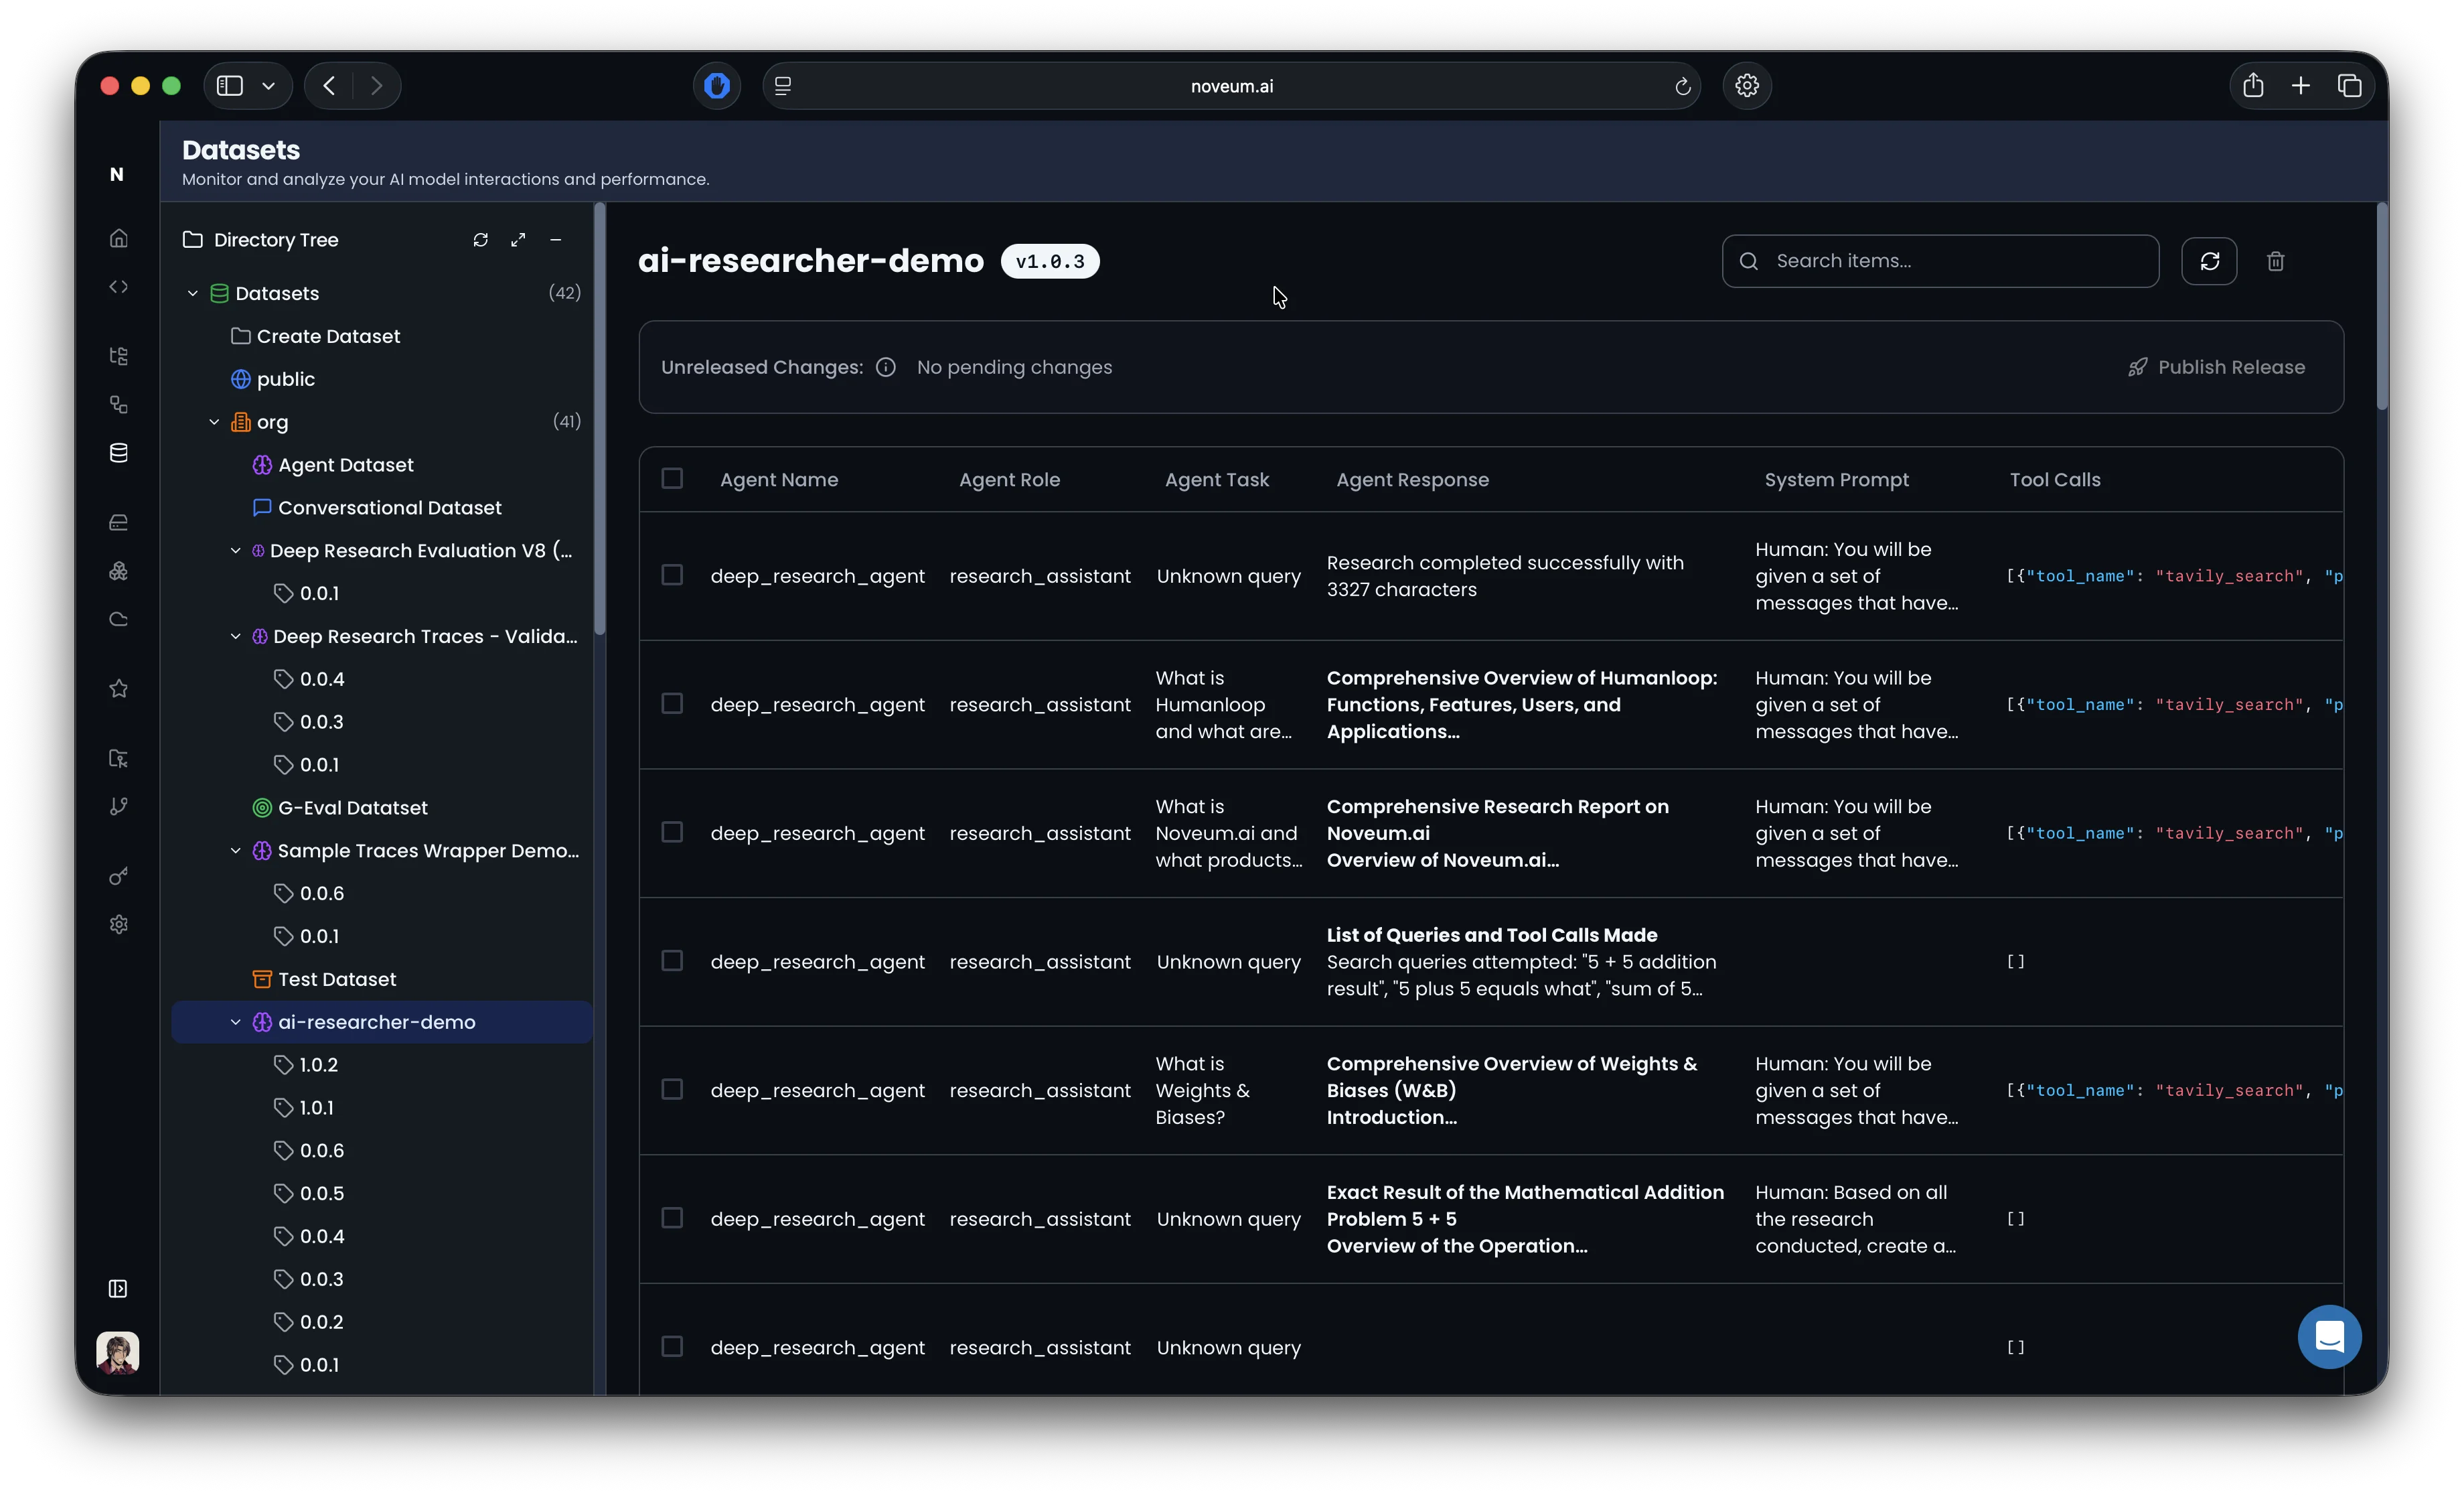Open the chat support bubble
The height and width of the screenshot is (1495, 2464).
click(x=2329, y=1336)
